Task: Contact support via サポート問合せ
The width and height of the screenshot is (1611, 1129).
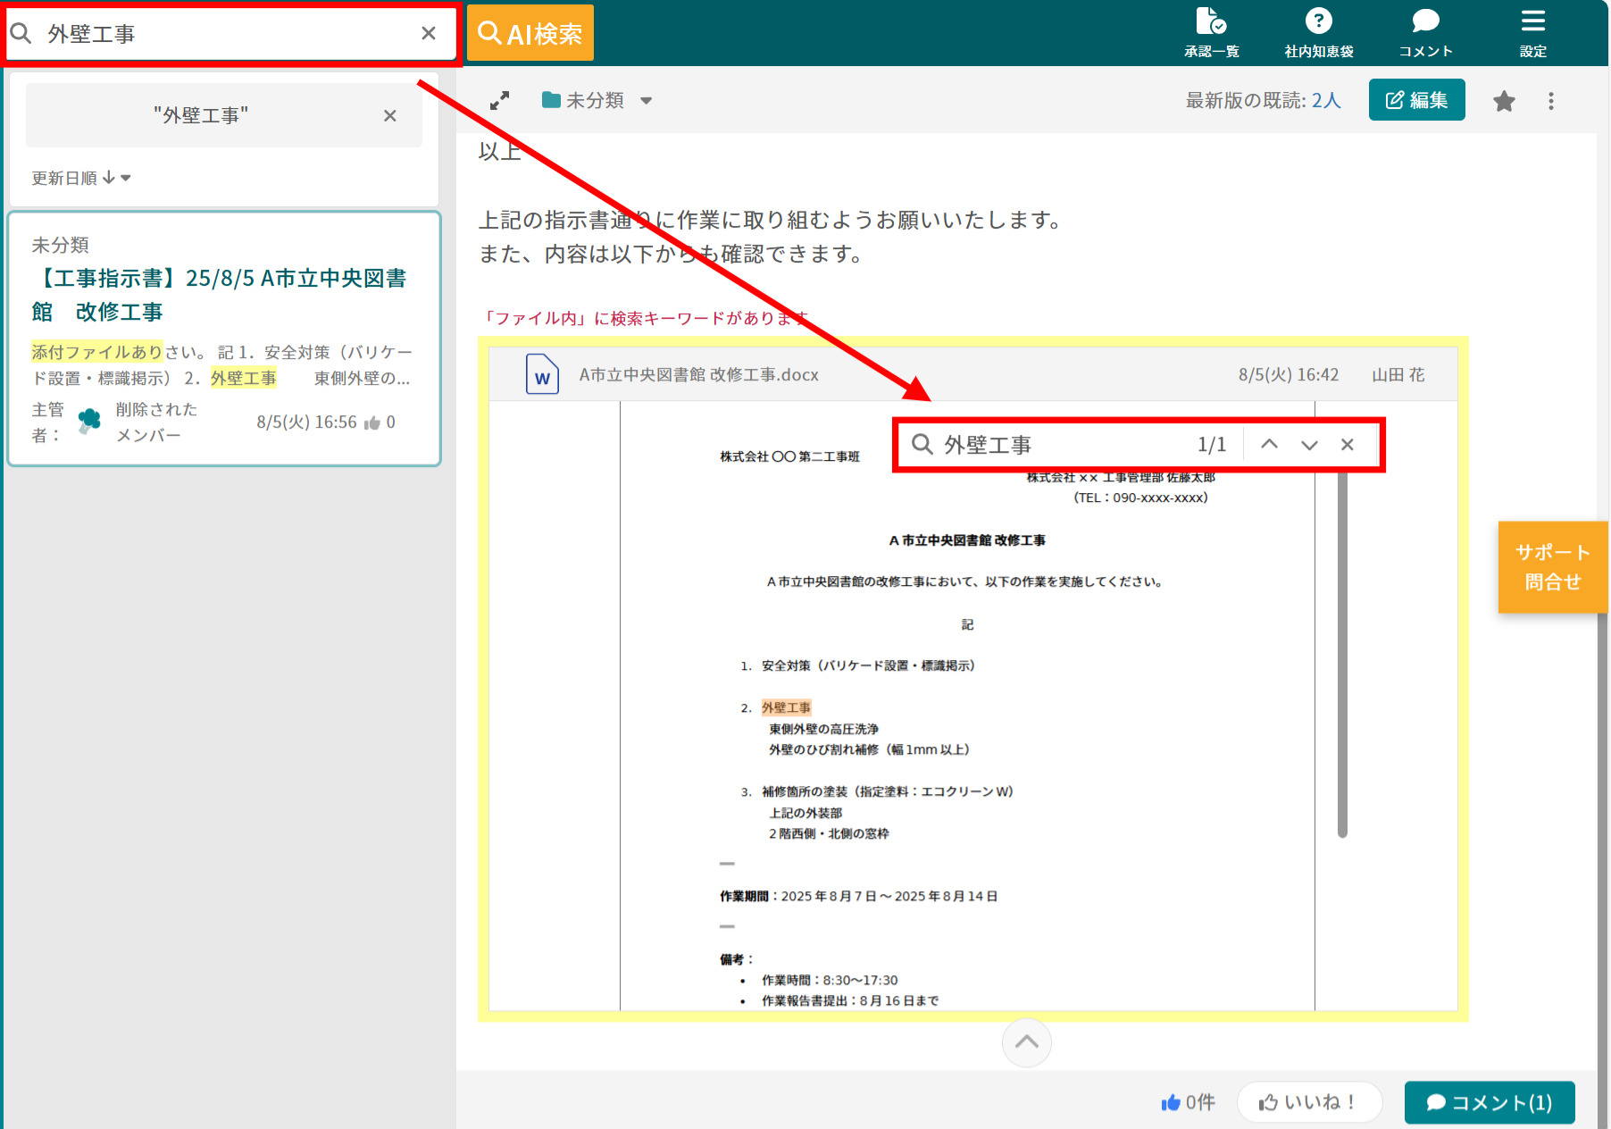Action: [1552, 567]
